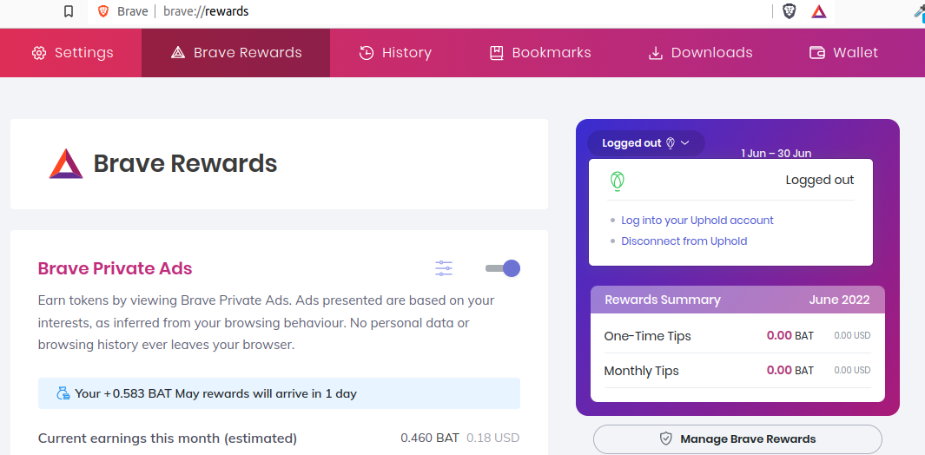925x455 pixels.
Task: Click the One-Time Tips 0.00 USD value
Action: point(852,336)
